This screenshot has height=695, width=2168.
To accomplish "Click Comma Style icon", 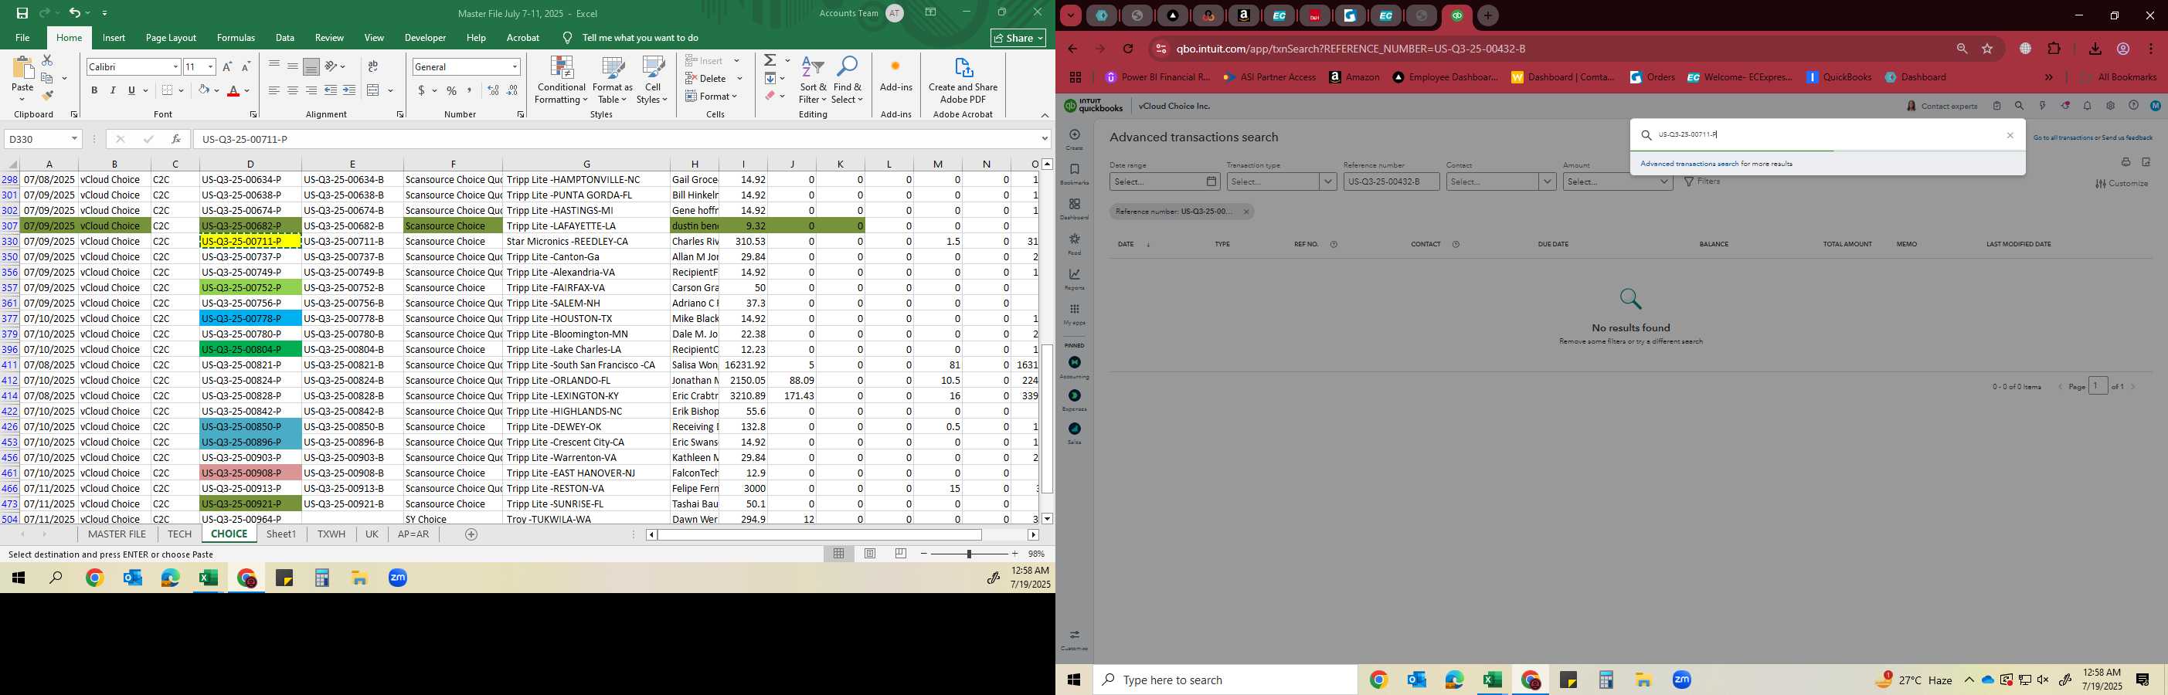I will coord(470,91).
